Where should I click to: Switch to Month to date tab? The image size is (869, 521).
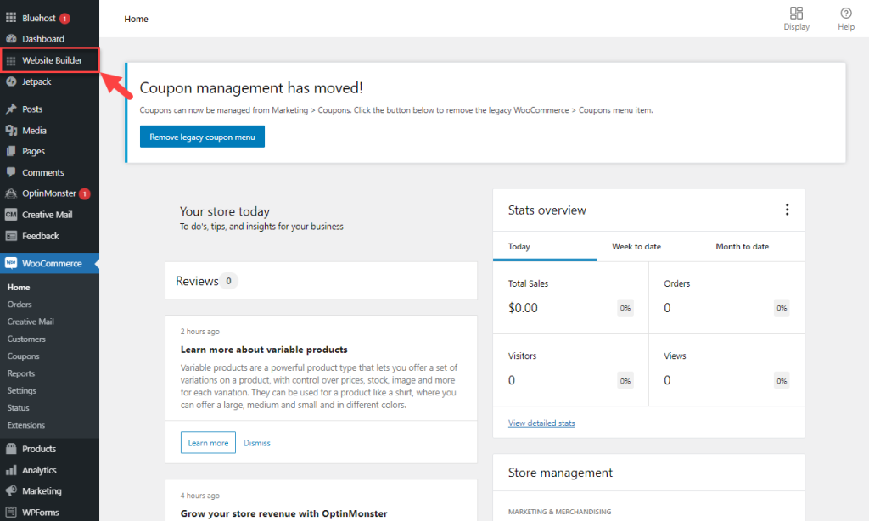point(742,247)
